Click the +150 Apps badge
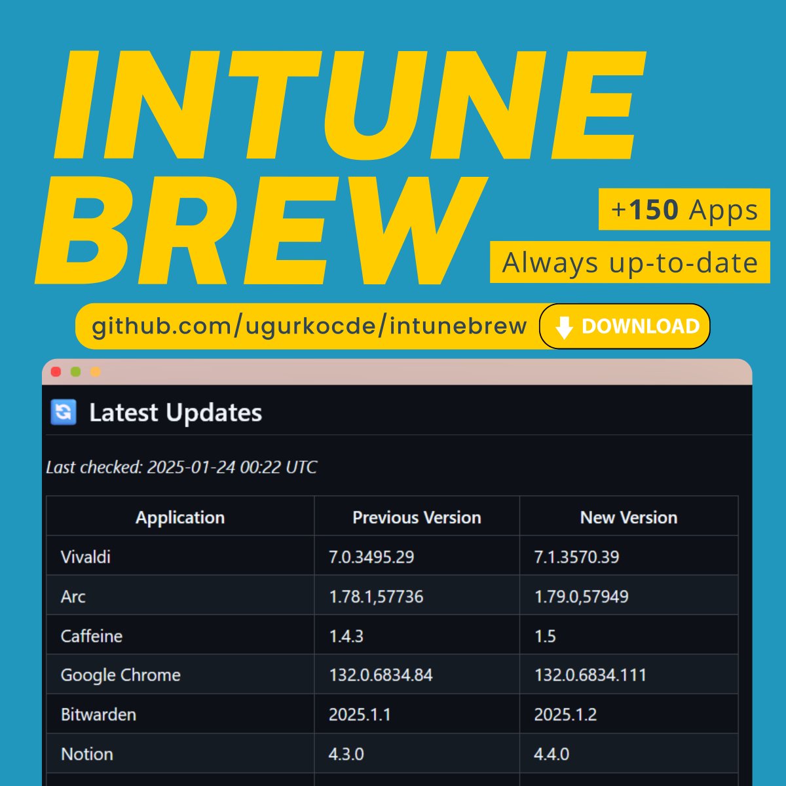 [684, 210]
